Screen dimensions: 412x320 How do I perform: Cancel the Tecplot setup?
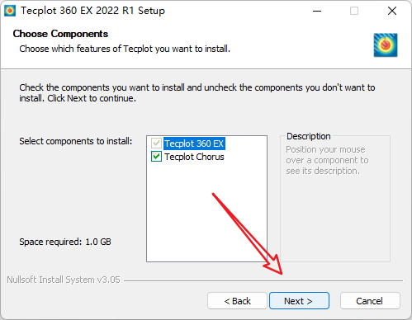pos(370,301)
